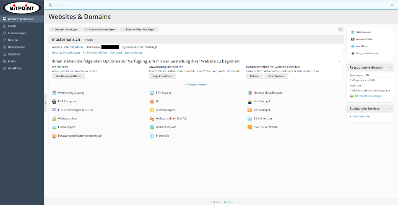
Task: Click the Vorschau link
Action: [x=116, y=53]
